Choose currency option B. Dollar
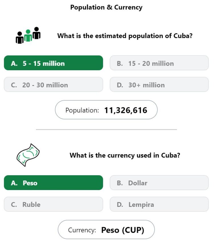The height and width of the screenshot is (241, 214). point(159,183)
